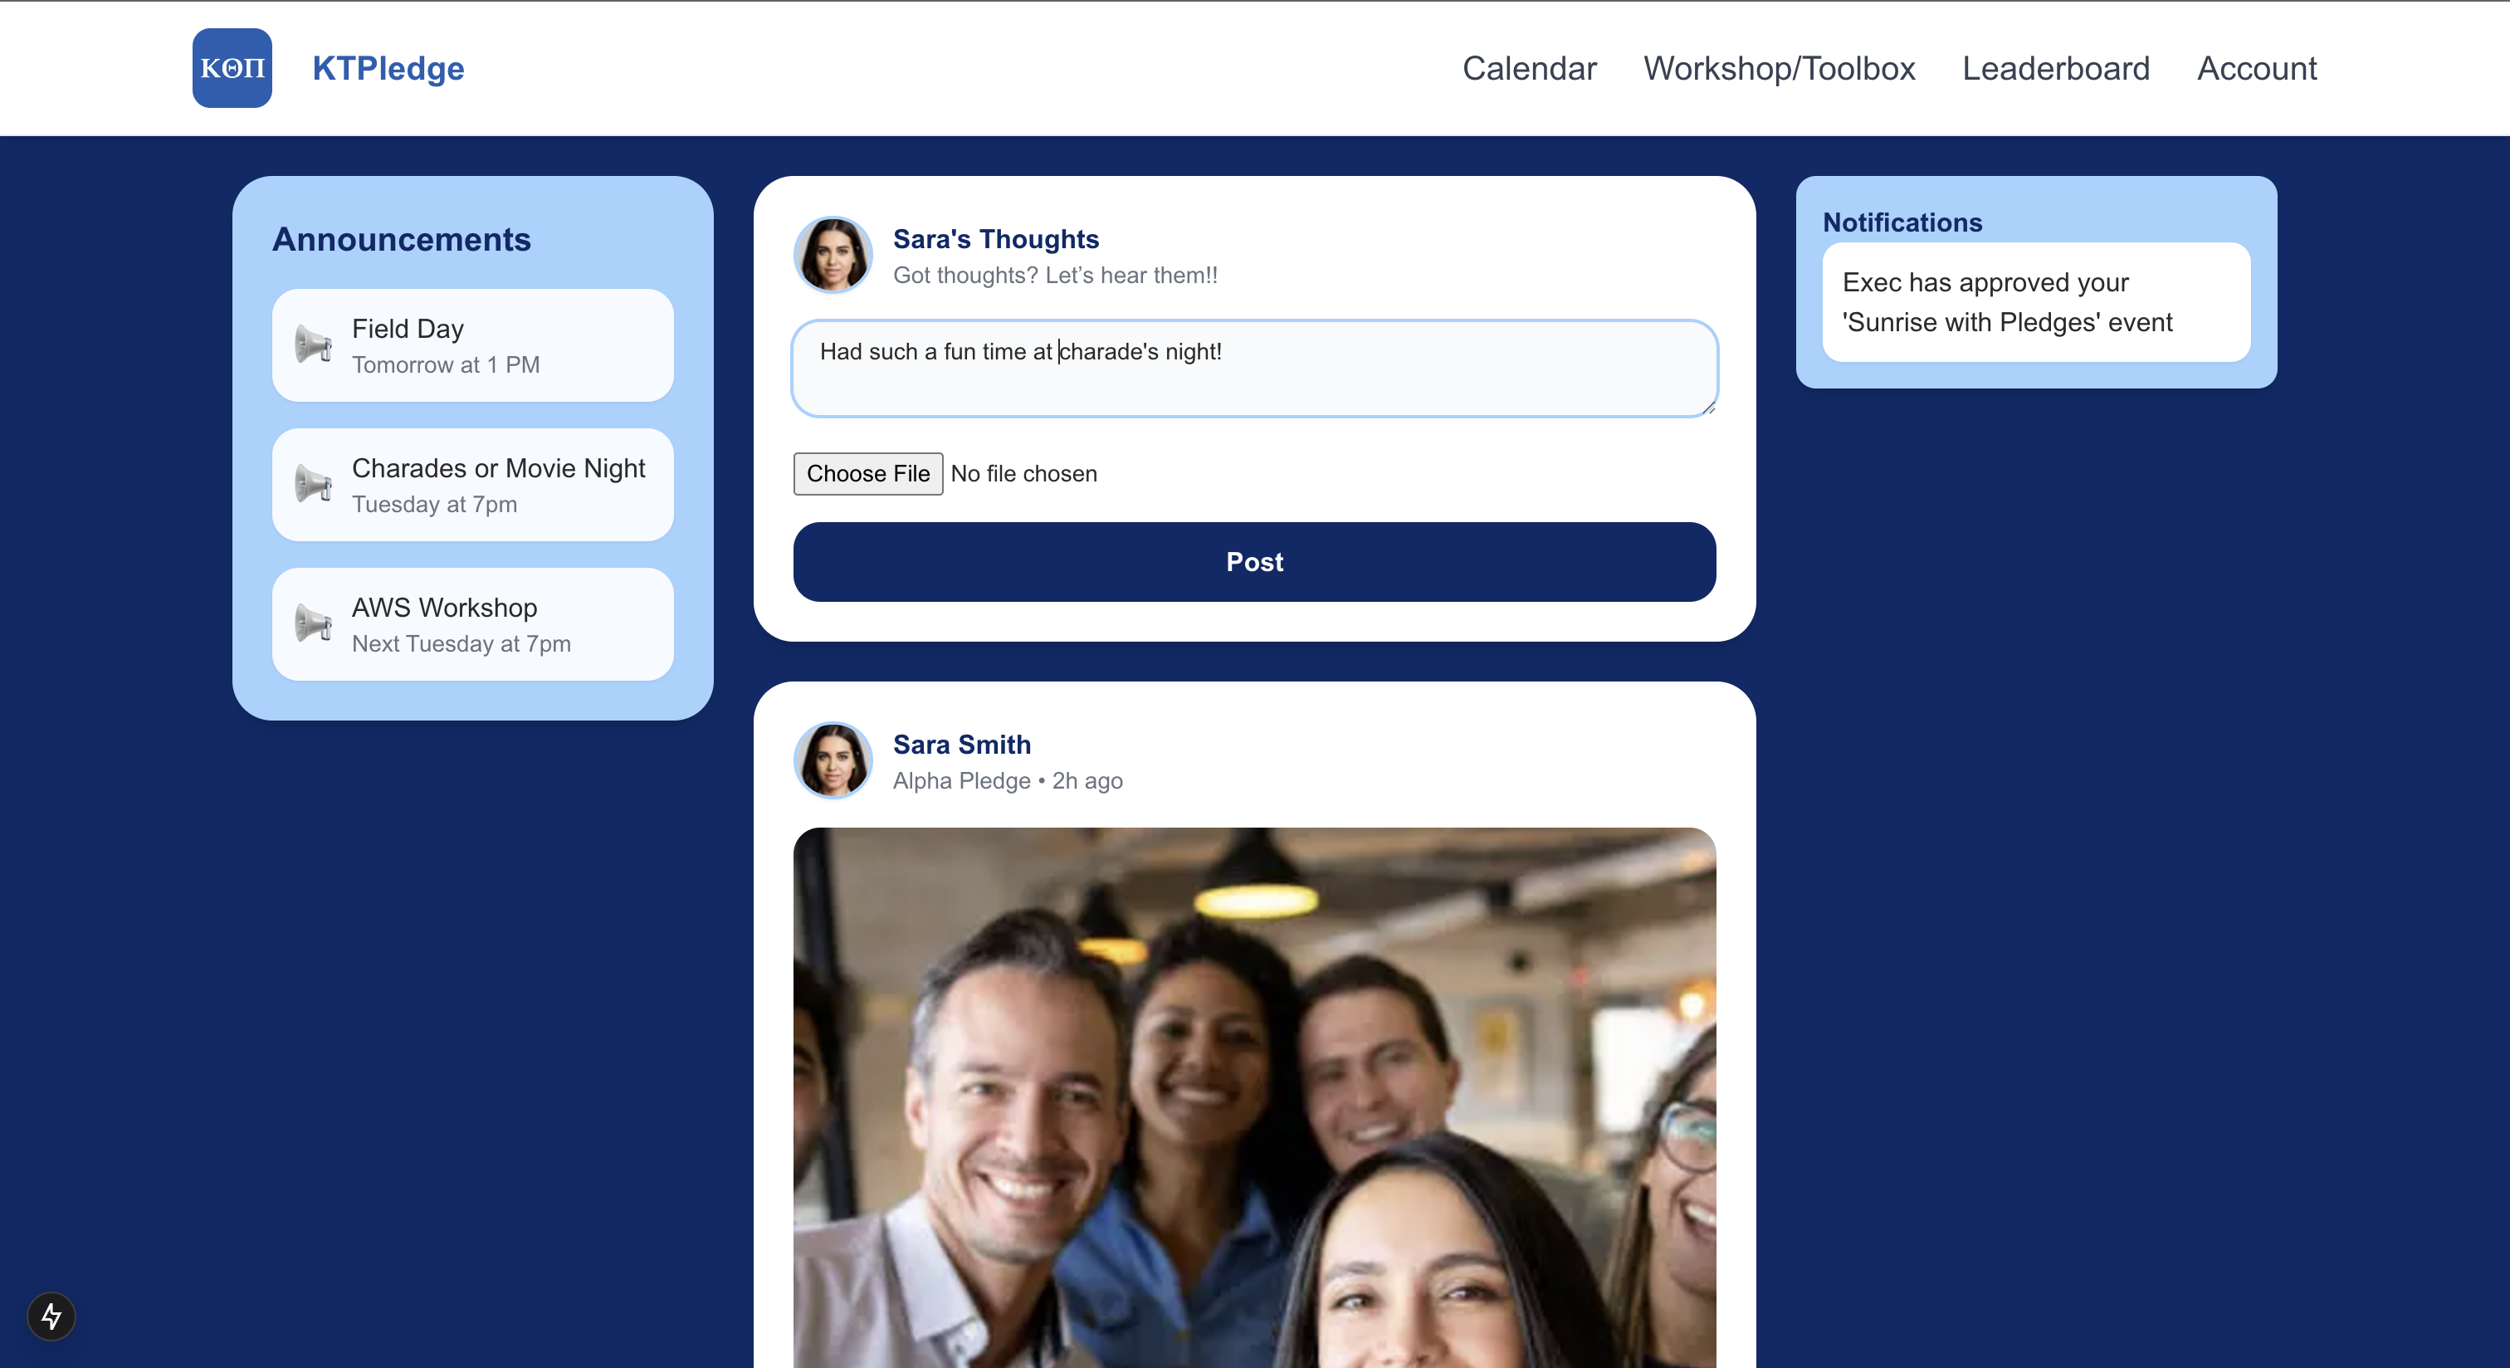Click the Choose File button
Image resolution: width=2510 pixels, height=1368 pixels.
(867, 473)
